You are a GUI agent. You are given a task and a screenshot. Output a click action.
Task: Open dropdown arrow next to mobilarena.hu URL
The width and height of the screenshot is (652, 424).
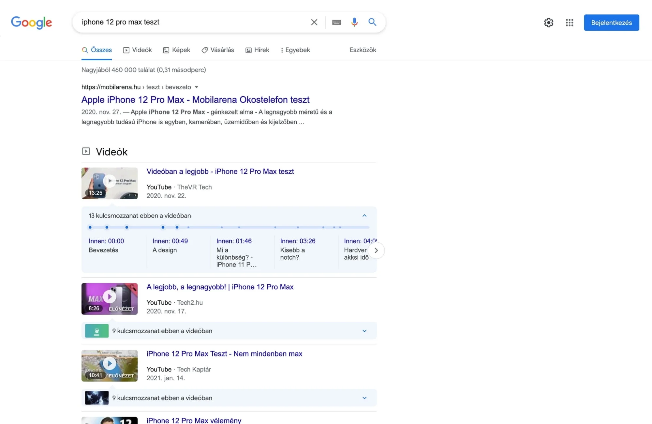point(197,87)
